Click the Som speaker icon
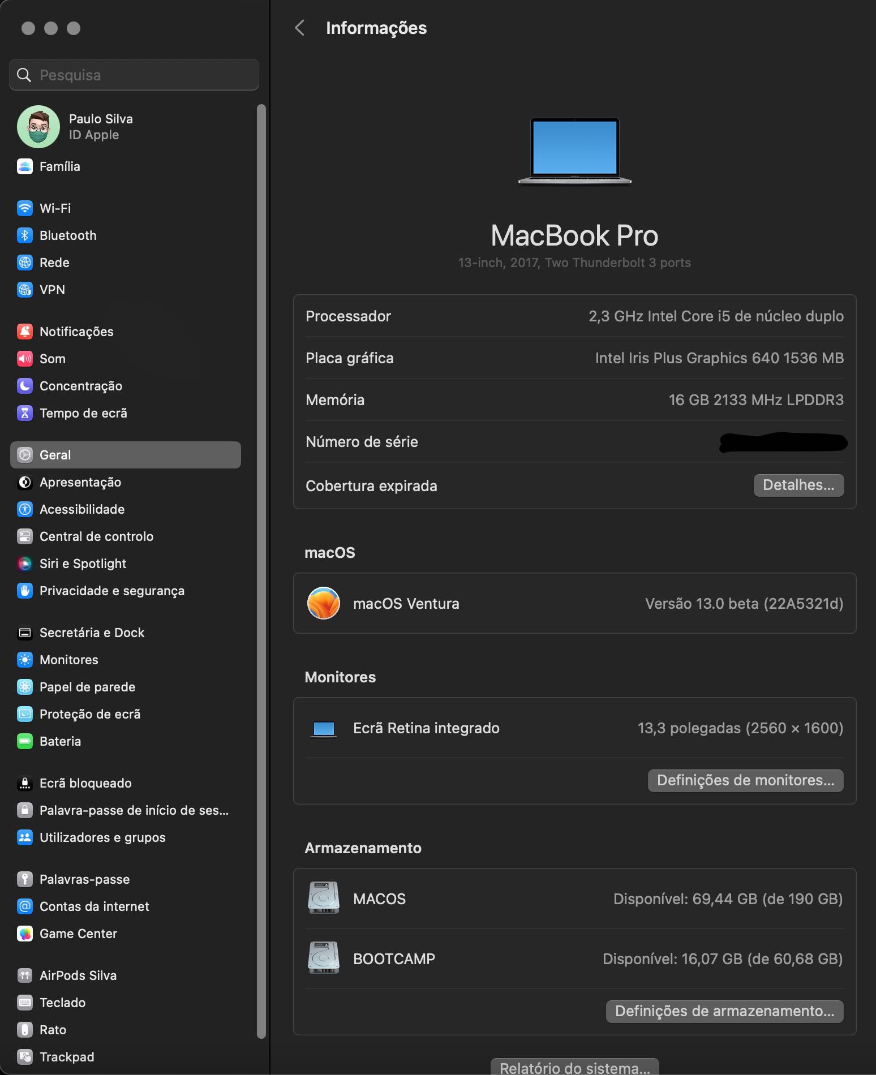The width and height of the screenshot is (876, 1075). [25, 359]
